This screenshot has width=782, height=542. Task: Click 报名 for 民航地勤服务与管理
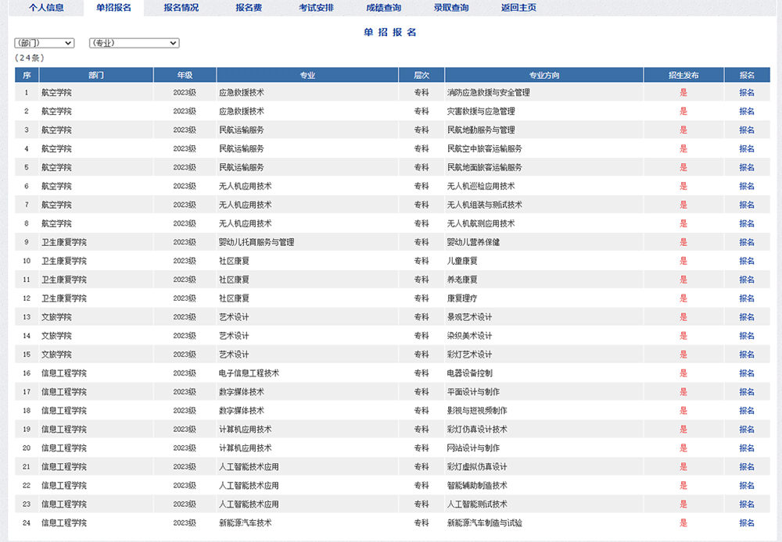[747, 130]
